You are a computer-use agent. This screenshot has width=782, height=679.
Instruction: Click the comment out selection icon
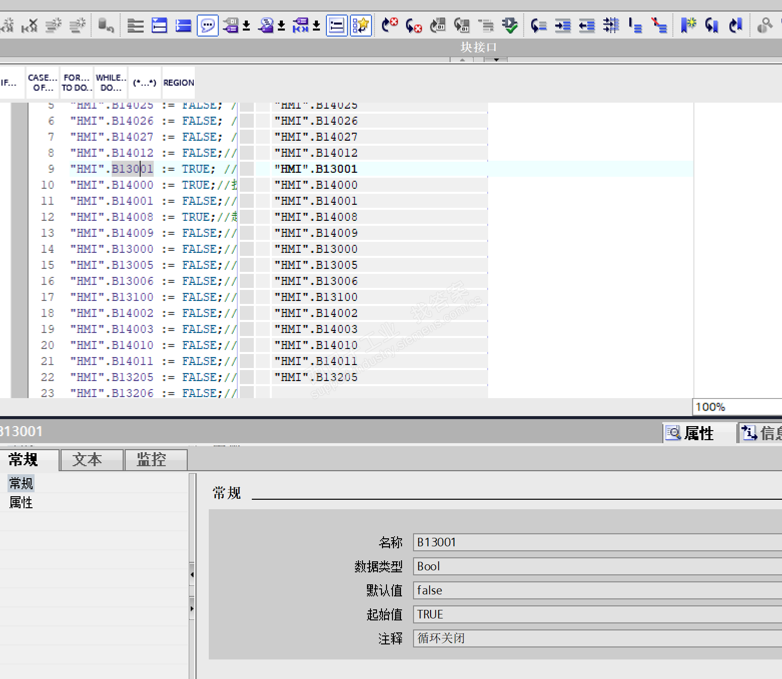pyautogui.click(x=635, y=25)
